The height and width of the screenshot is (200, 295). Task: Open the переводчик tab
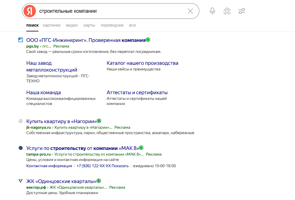pyautogui.click(x=112, y=25)
